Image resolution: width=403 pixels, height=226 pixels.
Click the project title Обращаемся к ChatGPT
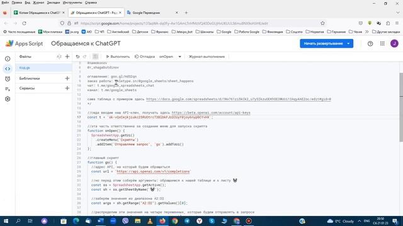tap(86, 43)
